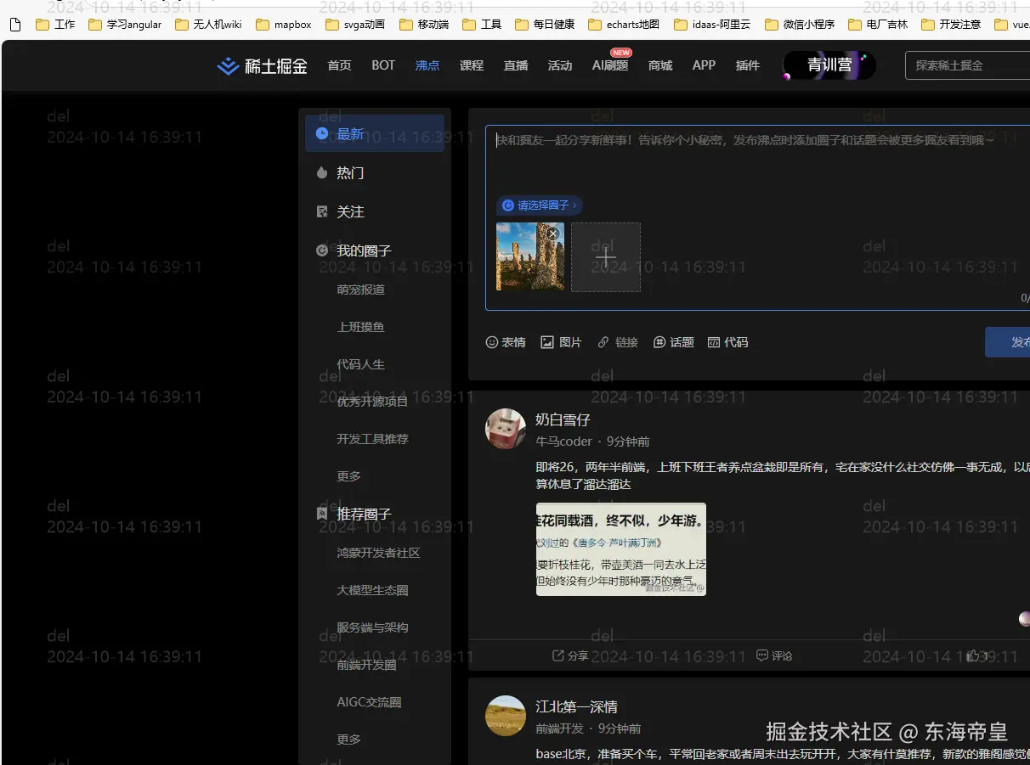Open the AI刷题 section with NEW badge
This screenshot has width=1030, height=765.
[608, 65]
